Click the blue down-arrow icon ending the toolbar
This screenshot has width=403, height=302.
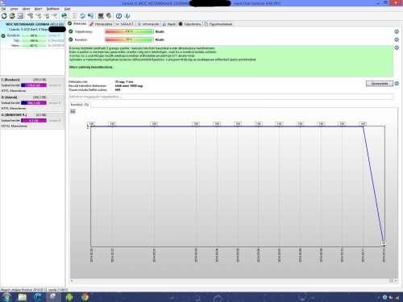(127, 16)
